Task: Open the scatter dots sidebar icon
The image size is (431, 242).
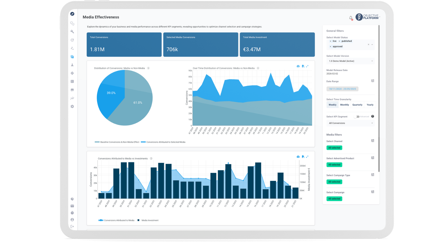Action: pyautogui.click(x=72, y=48)
